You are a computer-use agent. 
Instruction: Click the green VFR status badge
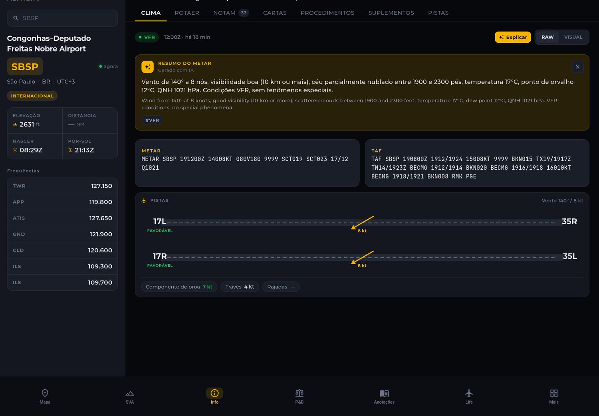click(x=147, y=37)
